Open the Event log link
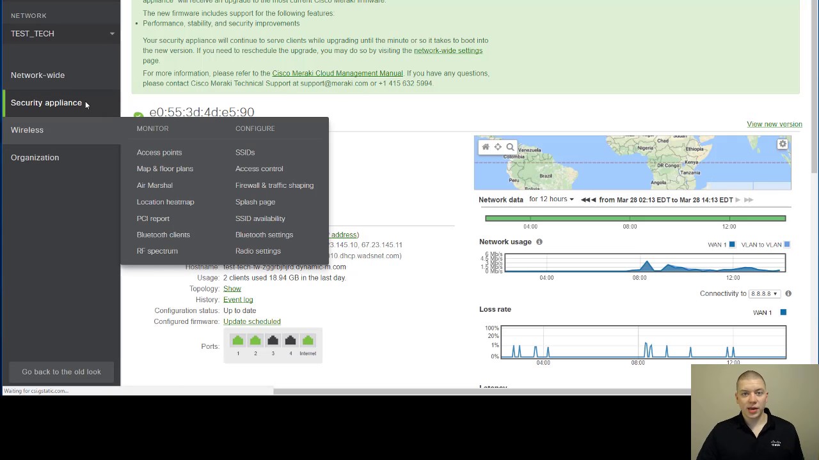Screen dimensions: 819x460 pyautogui.click(x=238, y=300)
